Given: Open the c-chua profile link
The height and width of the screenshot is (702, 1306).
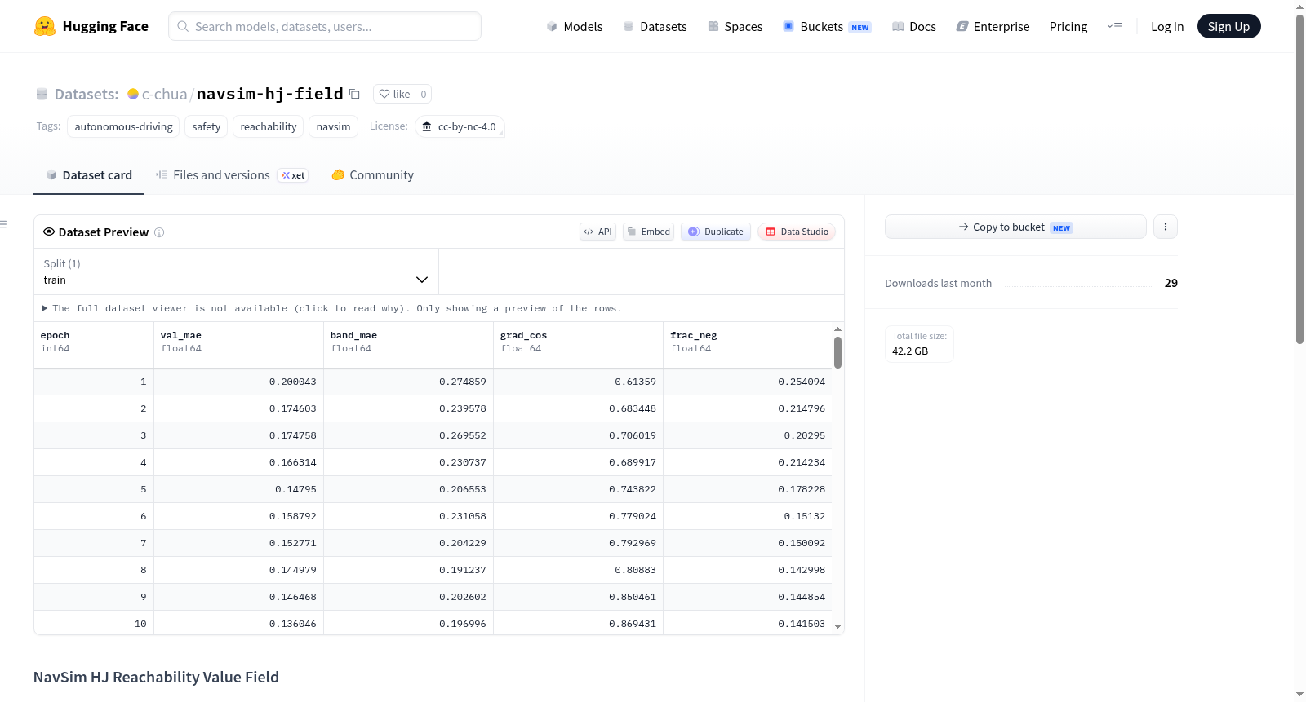Looking at the screenshot, I should point(165,94).
